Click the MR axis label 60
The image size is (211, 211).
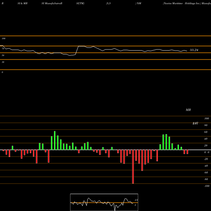[x=206, y=132]
